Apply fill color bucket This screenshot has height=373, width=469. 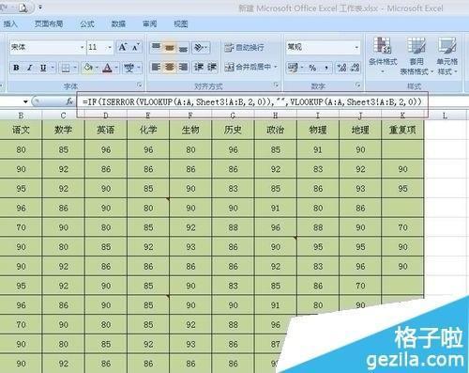pos(88,68)
